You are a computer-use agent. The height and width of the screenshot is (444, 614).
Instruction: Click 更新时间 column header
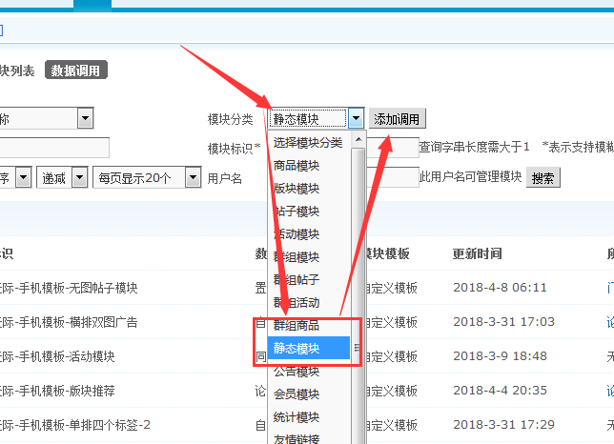pos(478,253)
